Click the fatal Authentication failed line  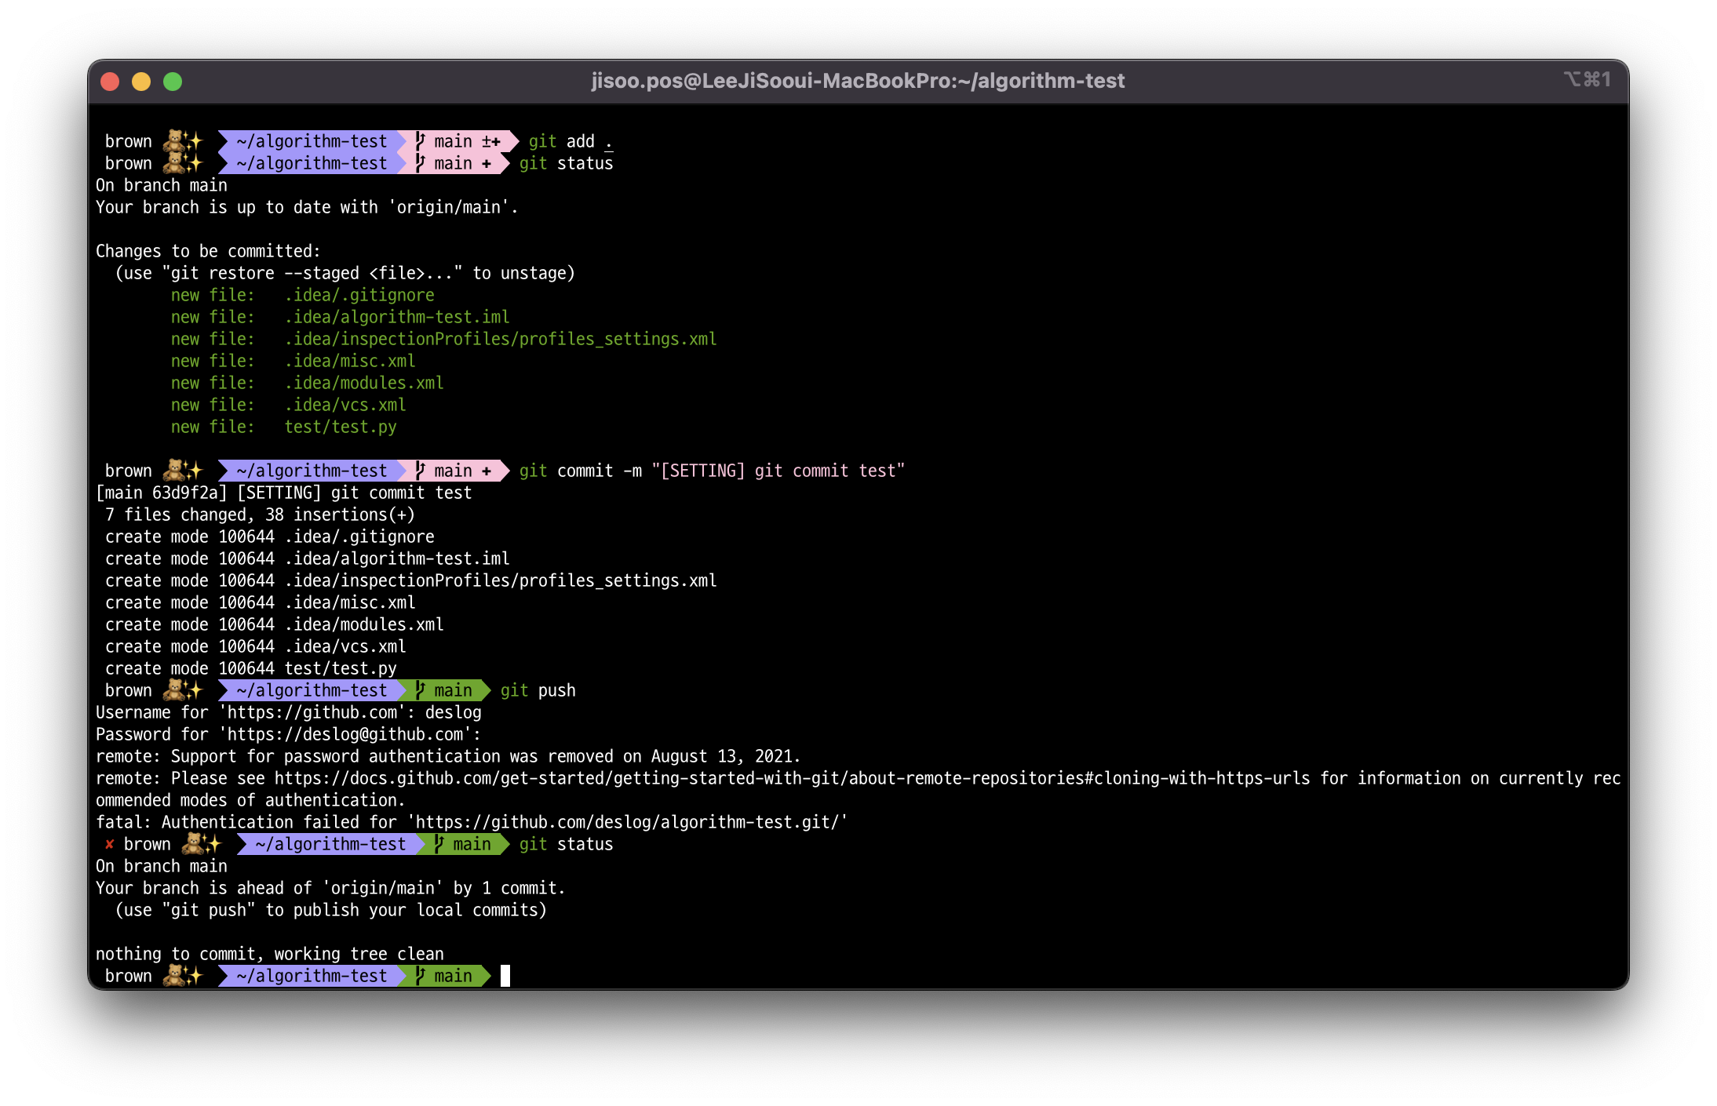[472, 822]
